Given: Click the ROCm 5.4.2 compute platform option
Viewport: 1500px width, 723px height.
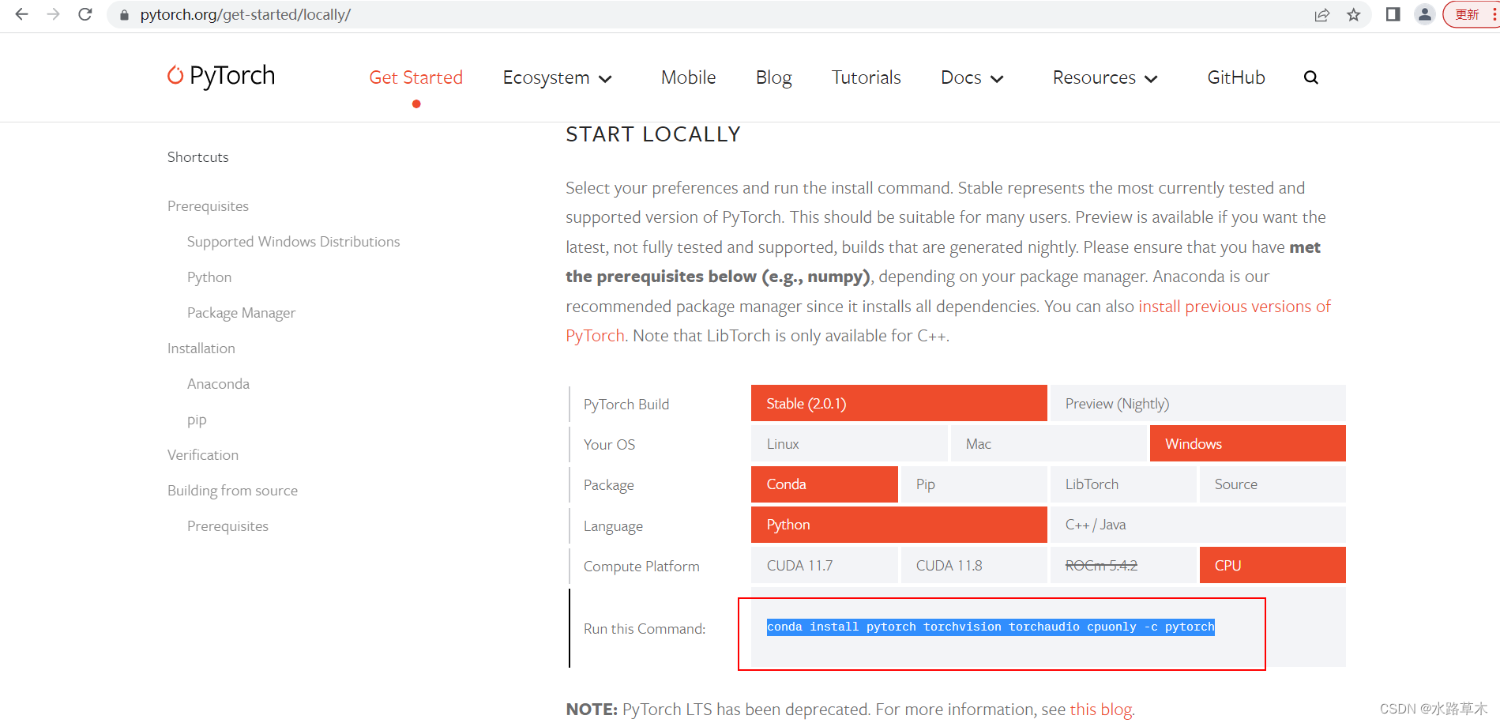Looking at the screenshot, I should 1123,565.
